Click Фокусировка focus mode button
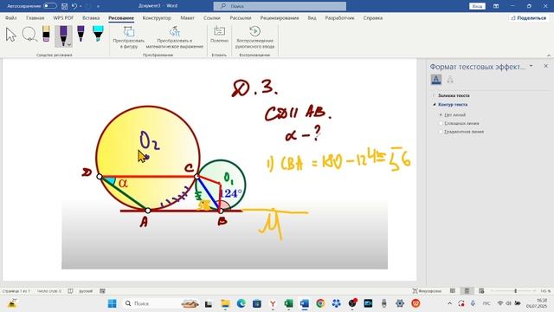Image resolution: width=554 pixels, height=312 pixels. coord(427,291)
